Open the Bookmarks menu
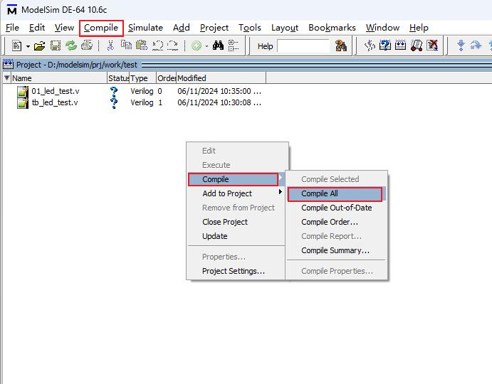 (332, 28)
